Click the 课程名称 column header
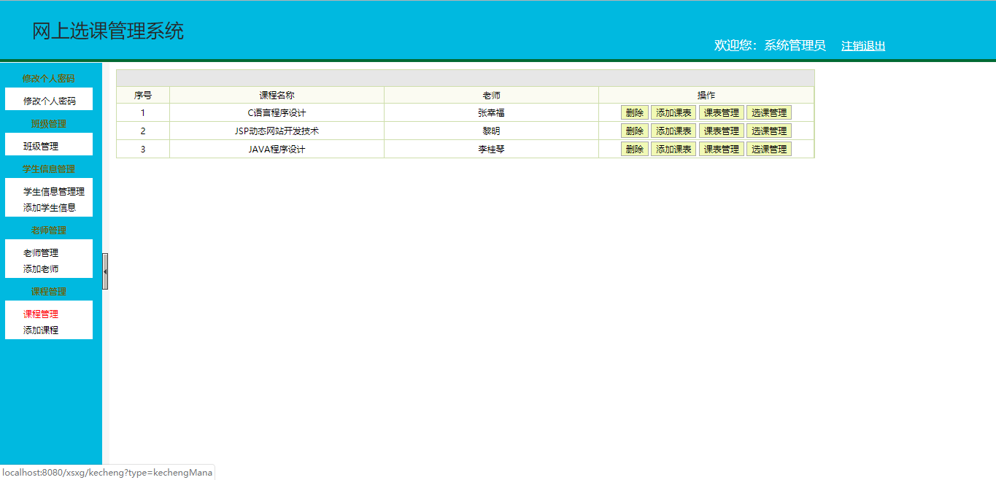996x480 pixels. (x=277, y=95)
